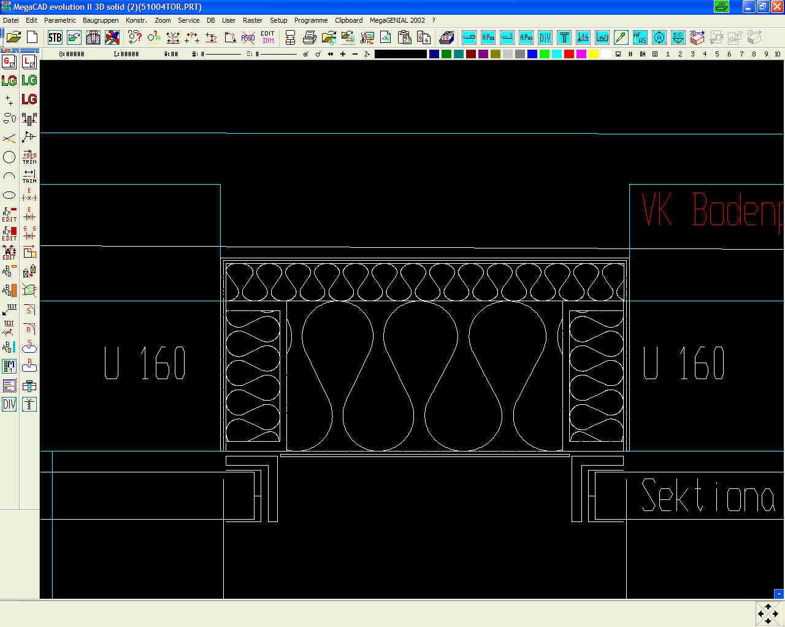Click the small blue corner scroll button
785x627 pixels.
(779, 594)
